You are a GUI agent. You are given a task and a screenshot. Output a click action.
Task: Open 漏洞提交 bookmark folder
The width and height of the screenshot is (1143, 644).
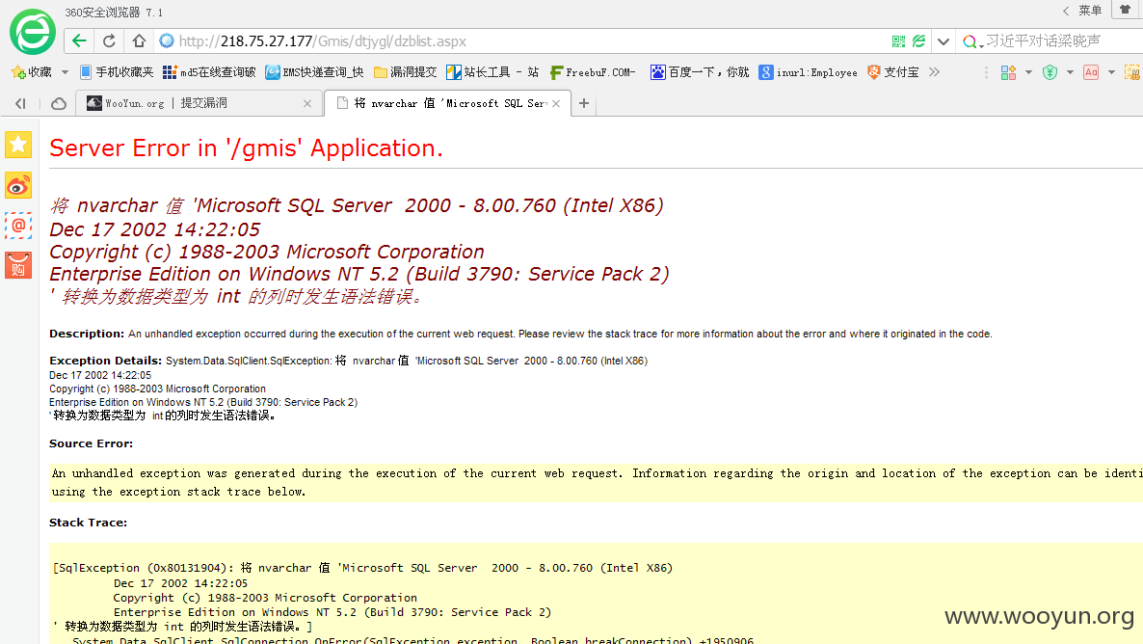click(405, 72)
